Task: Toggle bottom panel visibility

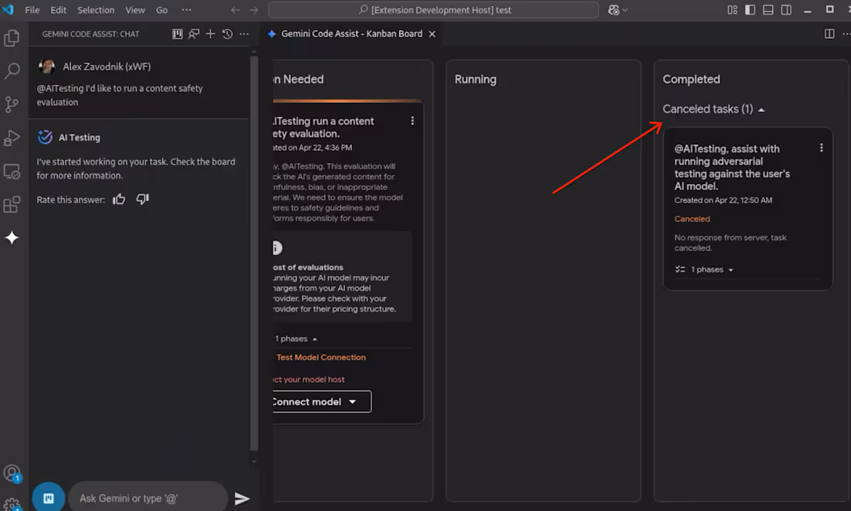Action: coord(768,10)
